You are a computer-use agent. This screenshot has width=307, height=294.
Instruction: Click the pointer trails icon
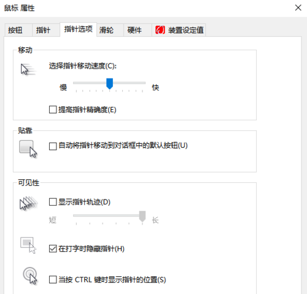pyautogui.click(x=28, y=203)
